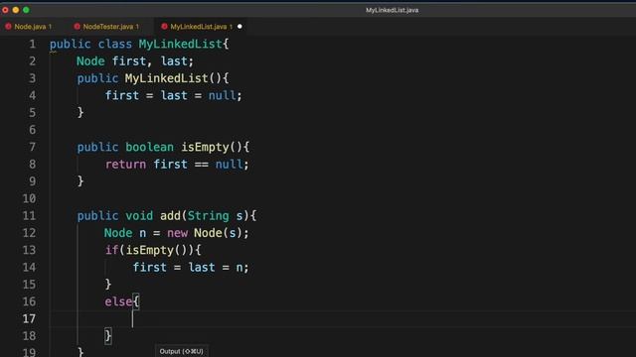This screenshot has width=636, height=357.
Task: Click the boolean keyword on line 7
Action: click(149, 147)
